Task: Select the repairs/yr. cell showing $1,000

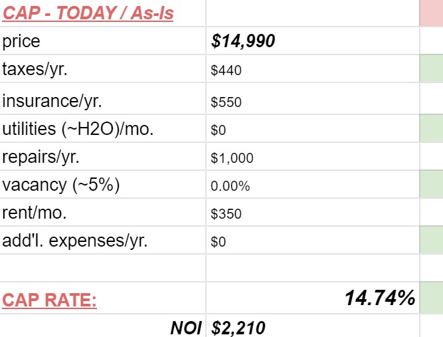Action: coord(313,157)
